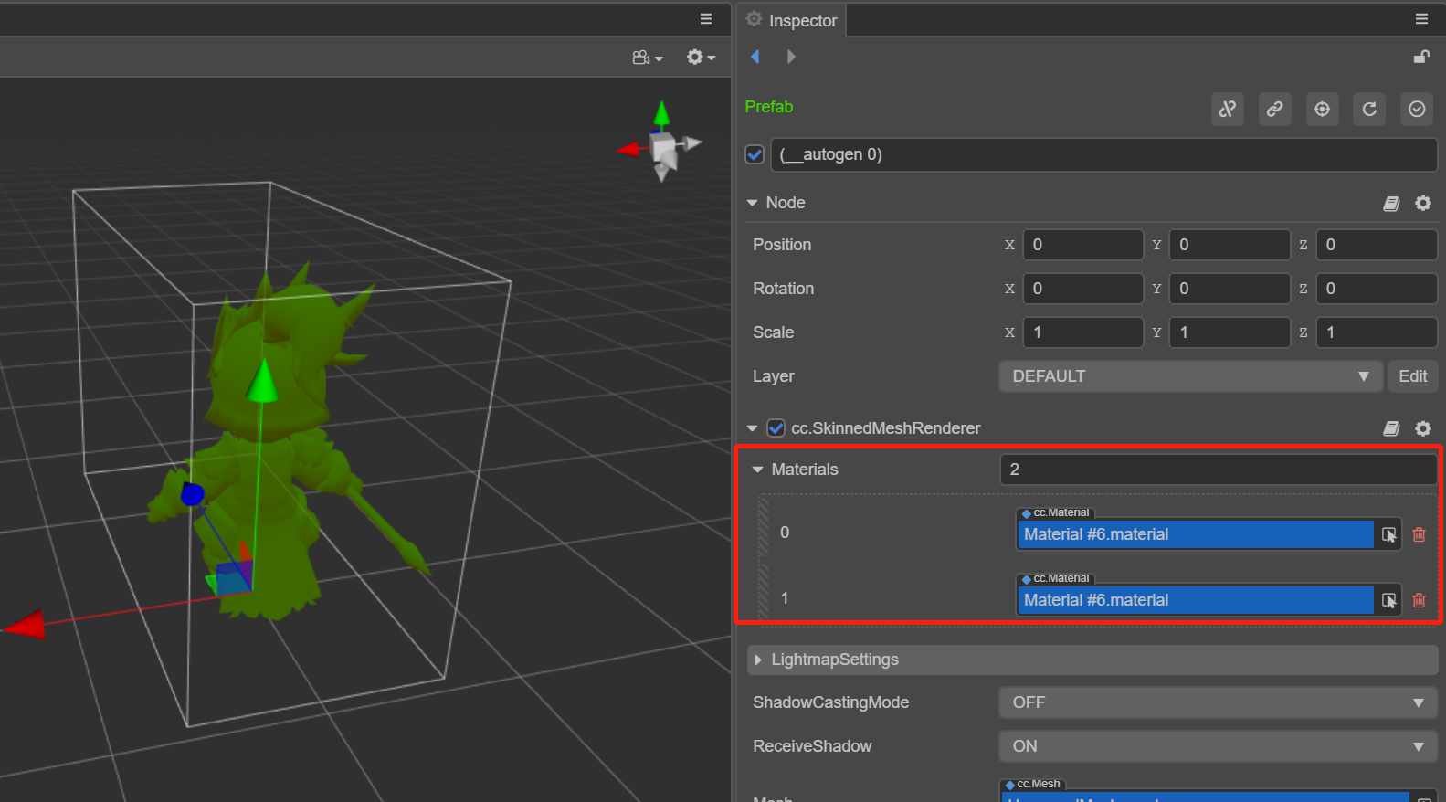This screenshot has width=1446, height=802.
Task: Apply prefab changes with the checkmark icon
Action: tap(1417, 110)
